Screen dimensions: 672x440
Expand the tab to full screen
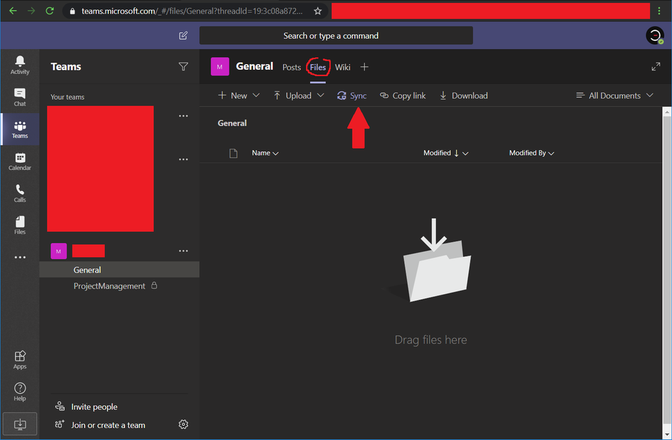[x=656, y=67]
